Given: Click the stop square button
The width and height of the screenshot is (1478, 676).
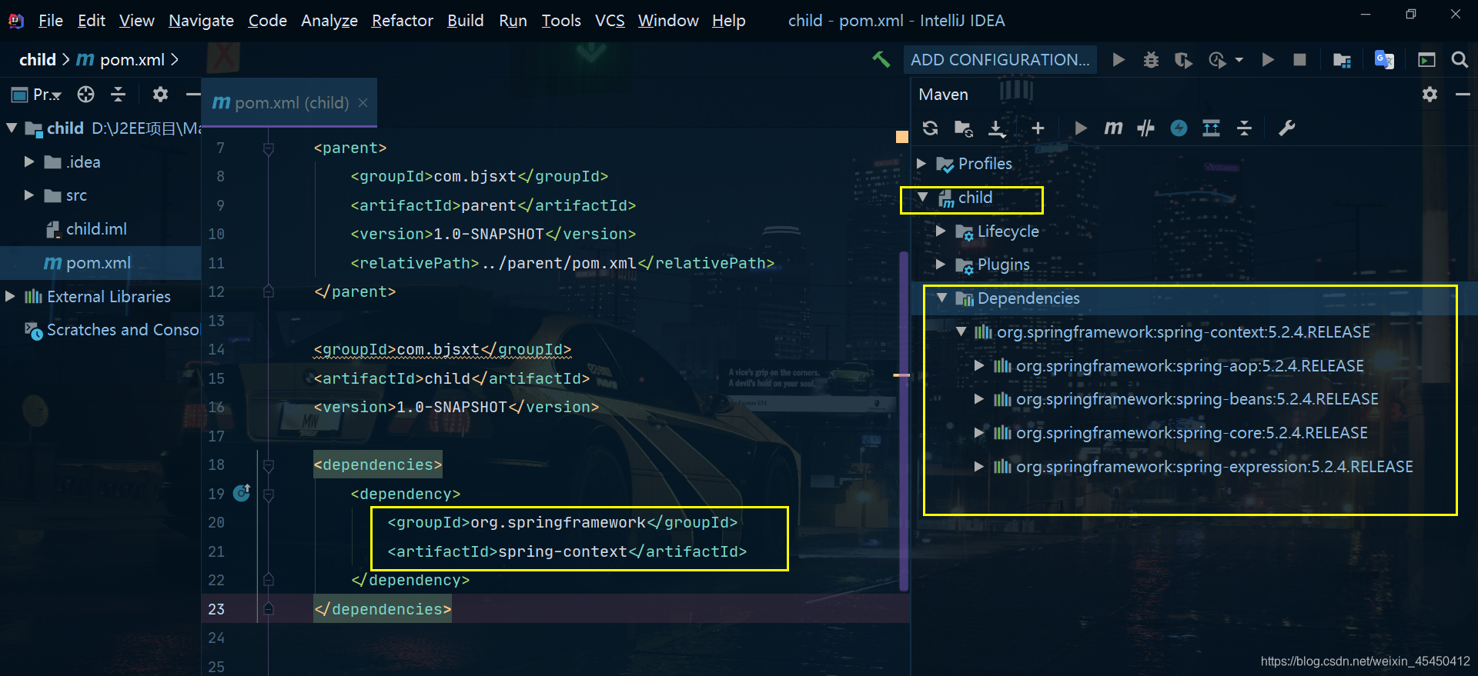Looking at the screenshot, I should point(1299,59).
